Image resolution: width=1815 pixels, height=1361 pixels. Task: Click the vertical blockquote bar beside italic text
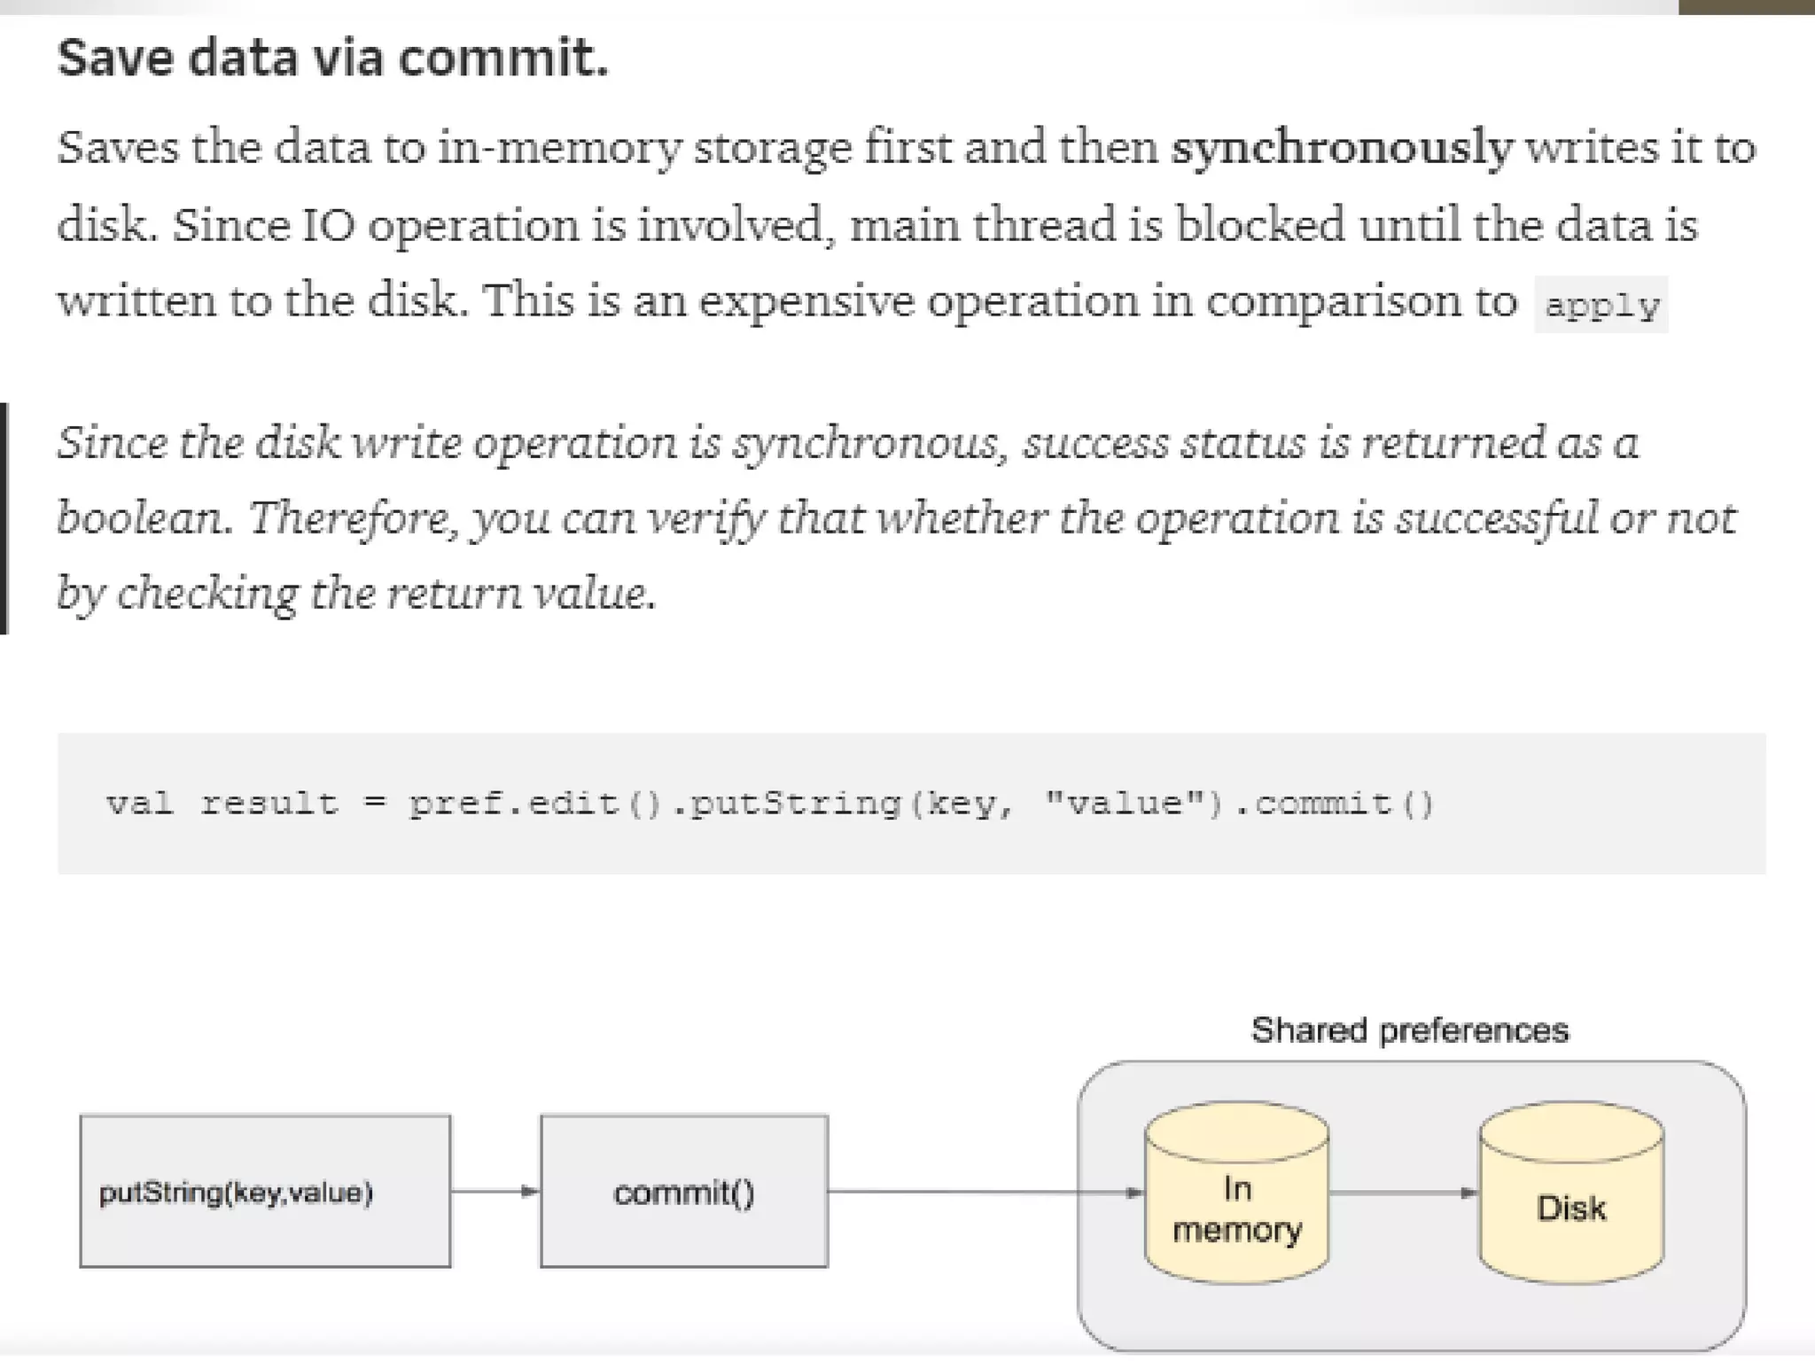4,518
